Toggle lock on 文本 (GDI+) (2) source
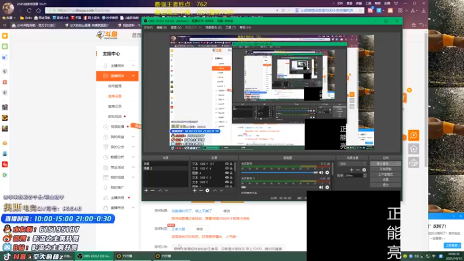Screen dimensions: 464x261 (231, 164)
